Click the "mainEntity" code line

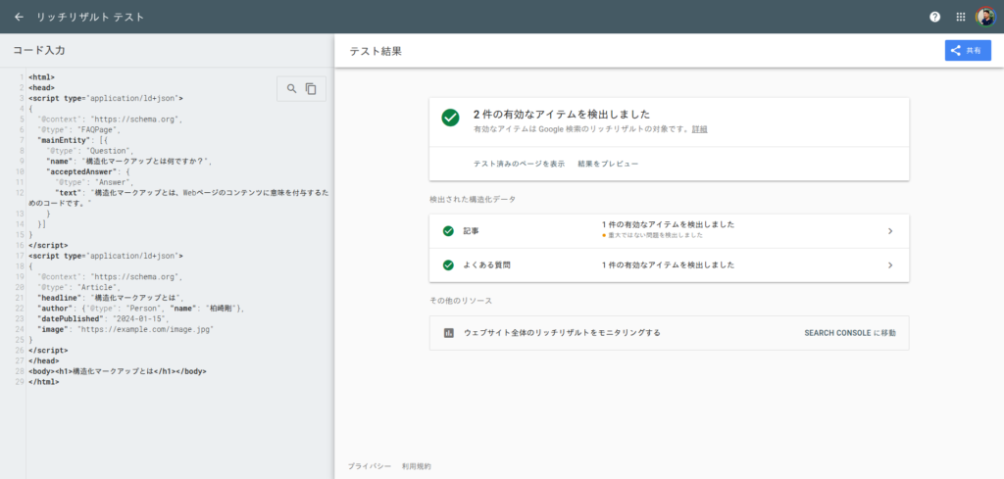click(73, 139)
